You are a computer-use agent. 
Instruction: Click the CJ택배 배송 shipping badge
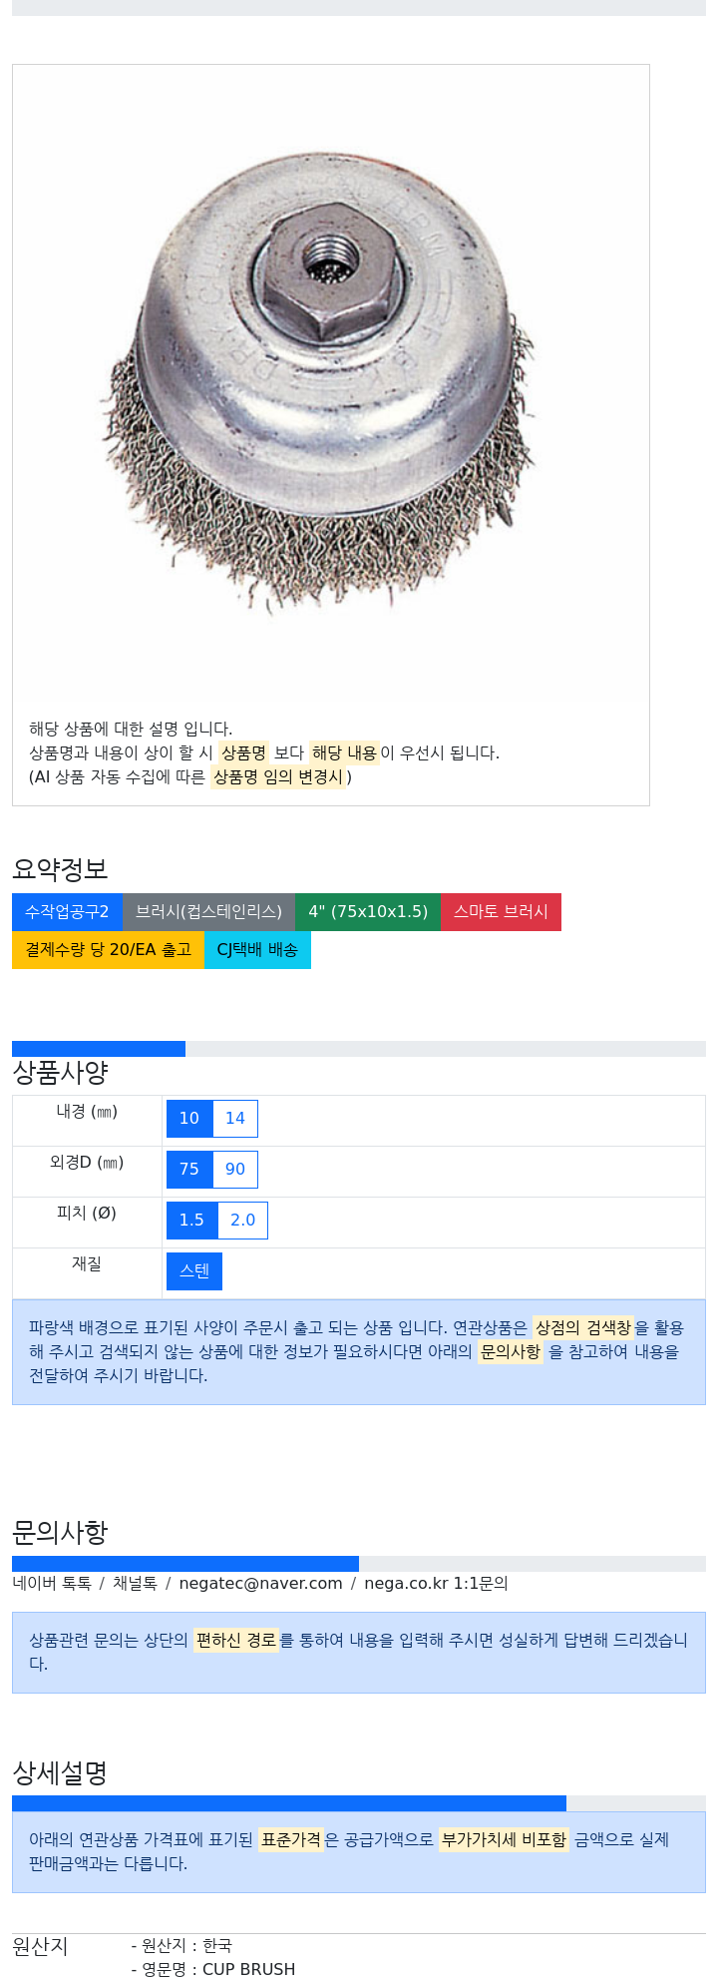[x=257, y=950]
